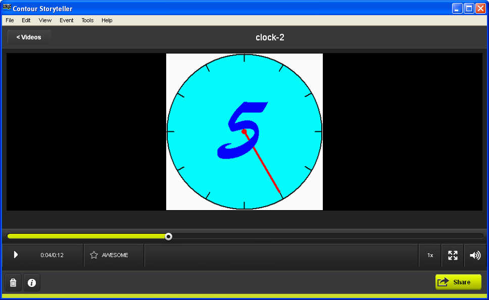
Task: Mute audio with the speaker icon
Action: [x=475, y=255]
